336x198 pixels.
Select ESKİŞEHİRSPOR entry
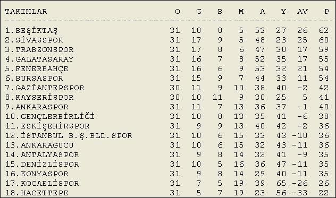[x=55, y=126]
